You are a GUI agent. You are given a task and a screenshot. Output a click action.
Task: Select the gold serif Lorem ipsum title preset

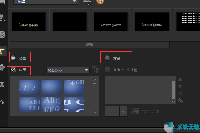pyautogui.click(x=29, y=21)
